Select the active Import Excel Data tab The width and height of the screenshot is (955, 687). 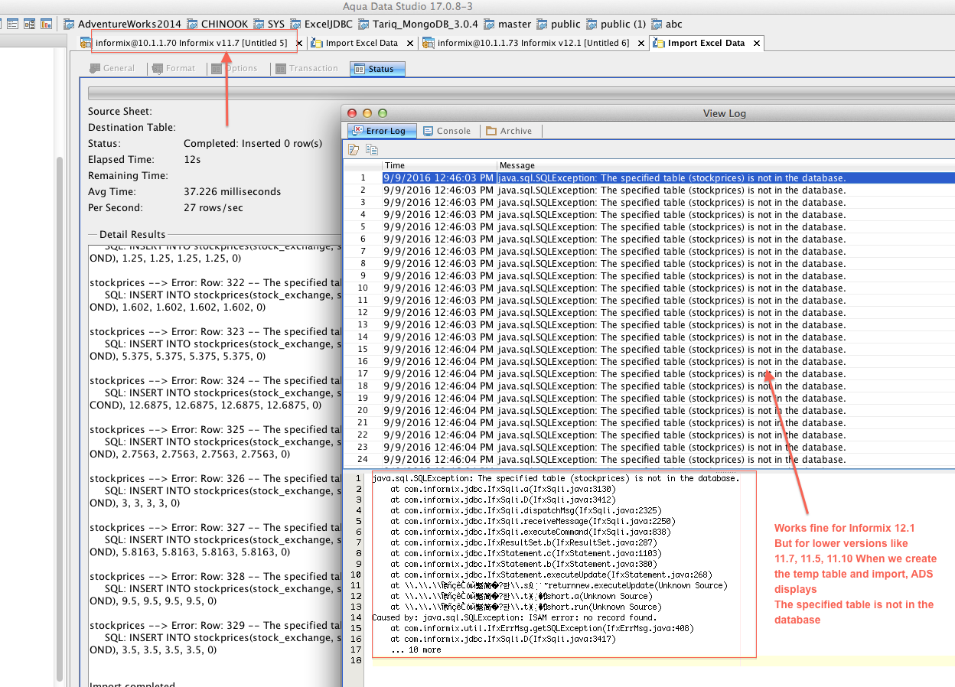tap(706, 43)
